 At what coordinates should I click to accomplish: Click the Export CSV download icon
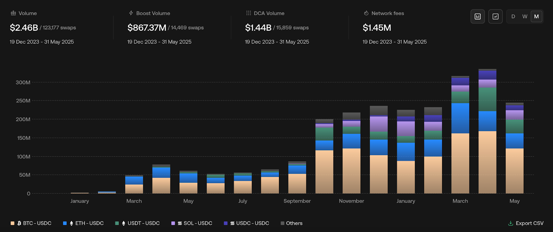510,223
